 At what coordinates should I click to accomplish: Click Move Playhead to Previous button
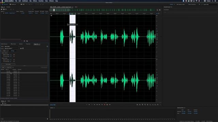click(x=94, y=105)
